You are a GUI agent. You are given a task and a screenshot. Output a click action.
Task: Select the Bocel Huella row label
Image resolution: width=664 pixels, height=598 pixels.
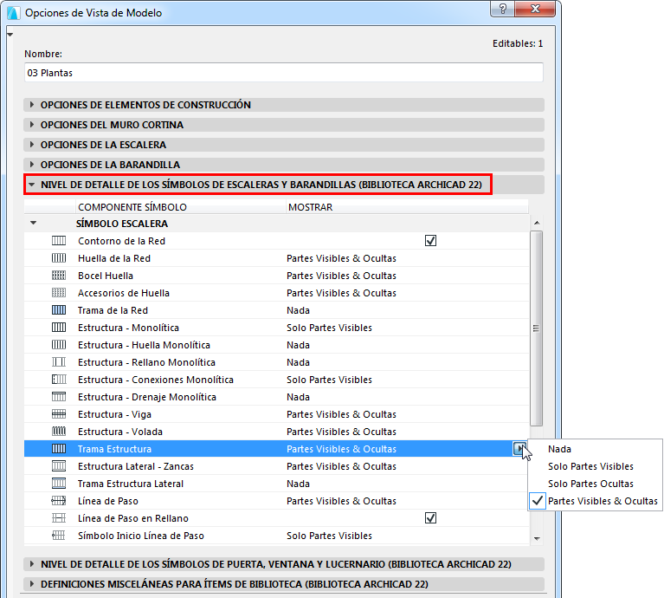click(106, 276)
